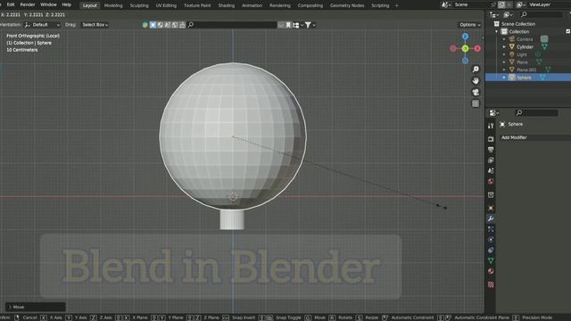
Task: Open the viewport Options dropdown
Action: coord(470,25)
